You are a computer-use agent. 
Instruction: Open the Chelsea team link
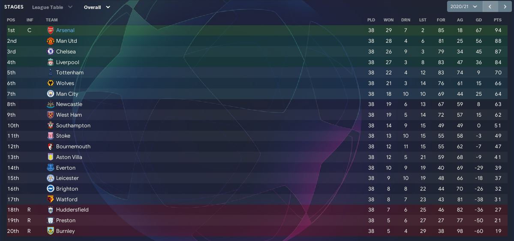point(66,51)
